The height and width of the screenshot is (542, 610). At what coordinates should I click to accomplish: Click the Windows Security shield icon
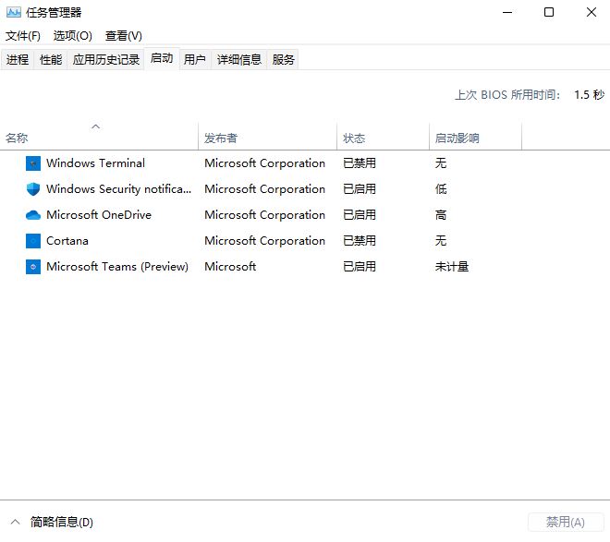[x=33, y=189]
